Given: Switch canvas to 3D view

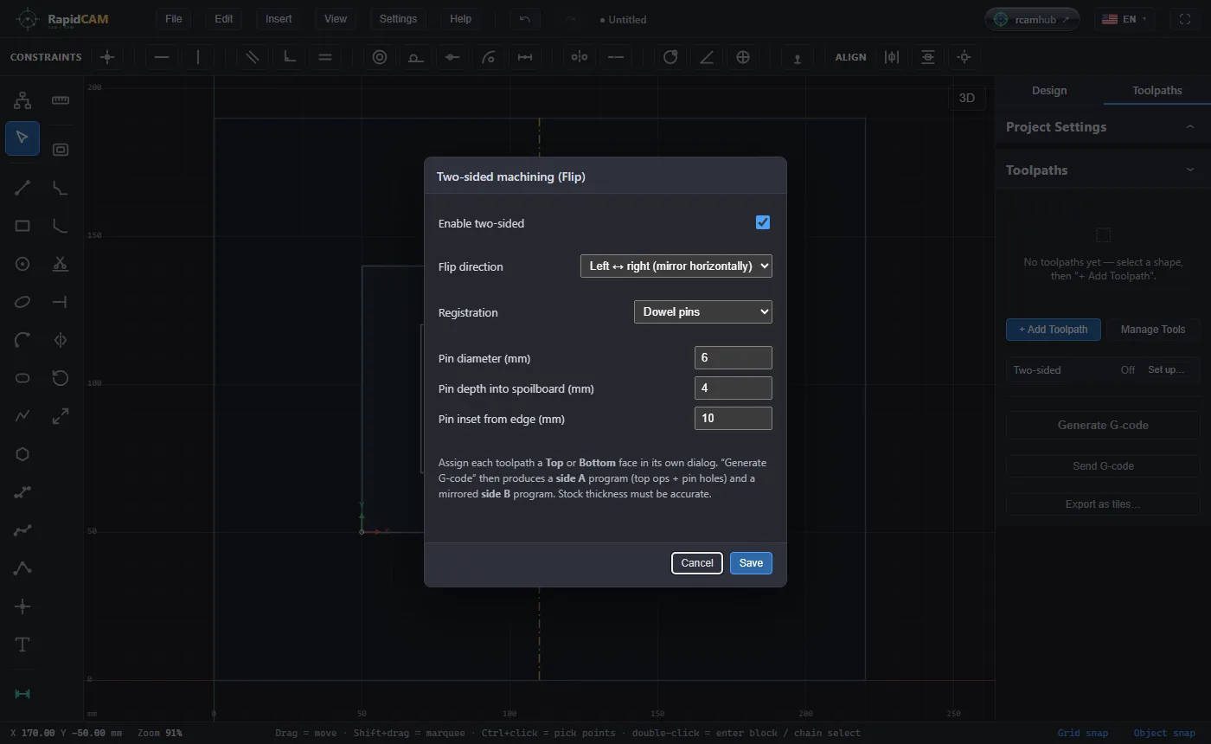Looking at the screenshot, I should click(x=967, y=98).
